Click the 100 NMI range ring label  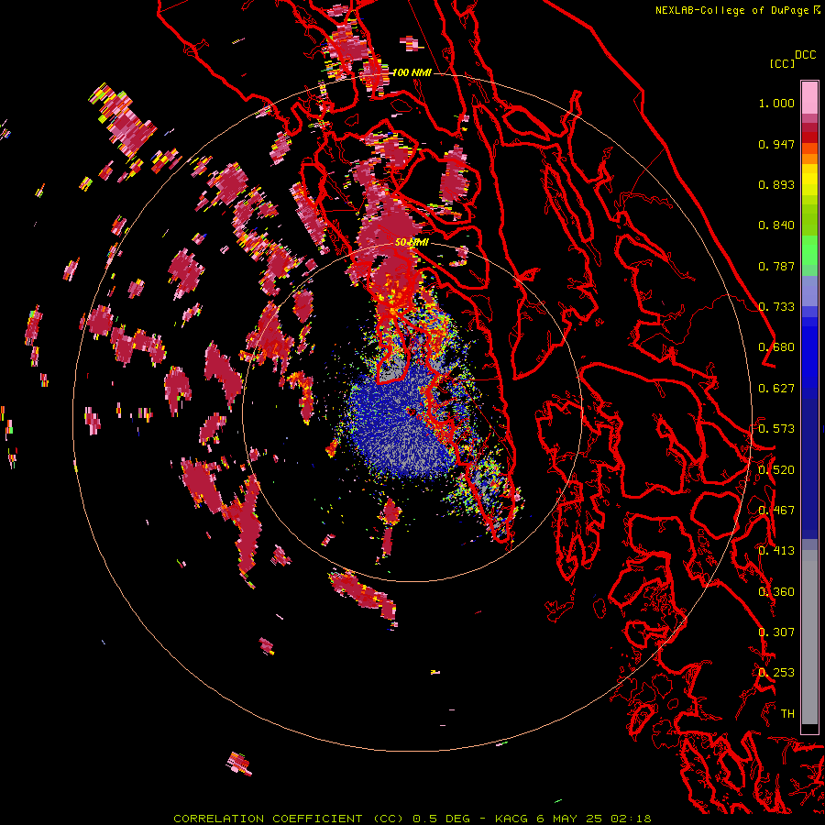click(x=412, y=72)
